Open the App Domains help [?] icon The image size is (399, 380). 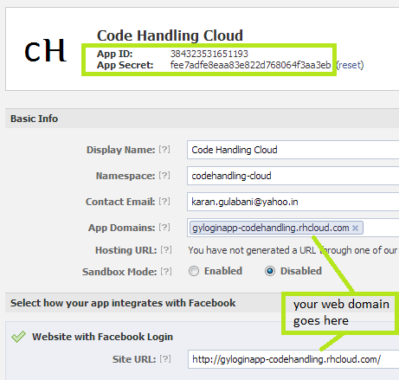pyautogui.click(x=164, y=228)
